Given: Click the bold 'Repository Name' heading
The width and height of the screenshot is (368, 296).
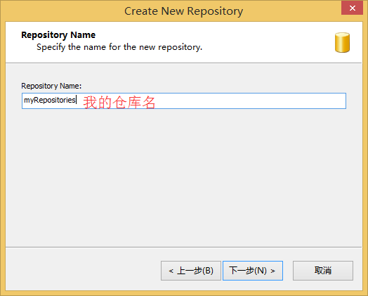Looking at the screenshot, I should point(58,34).
